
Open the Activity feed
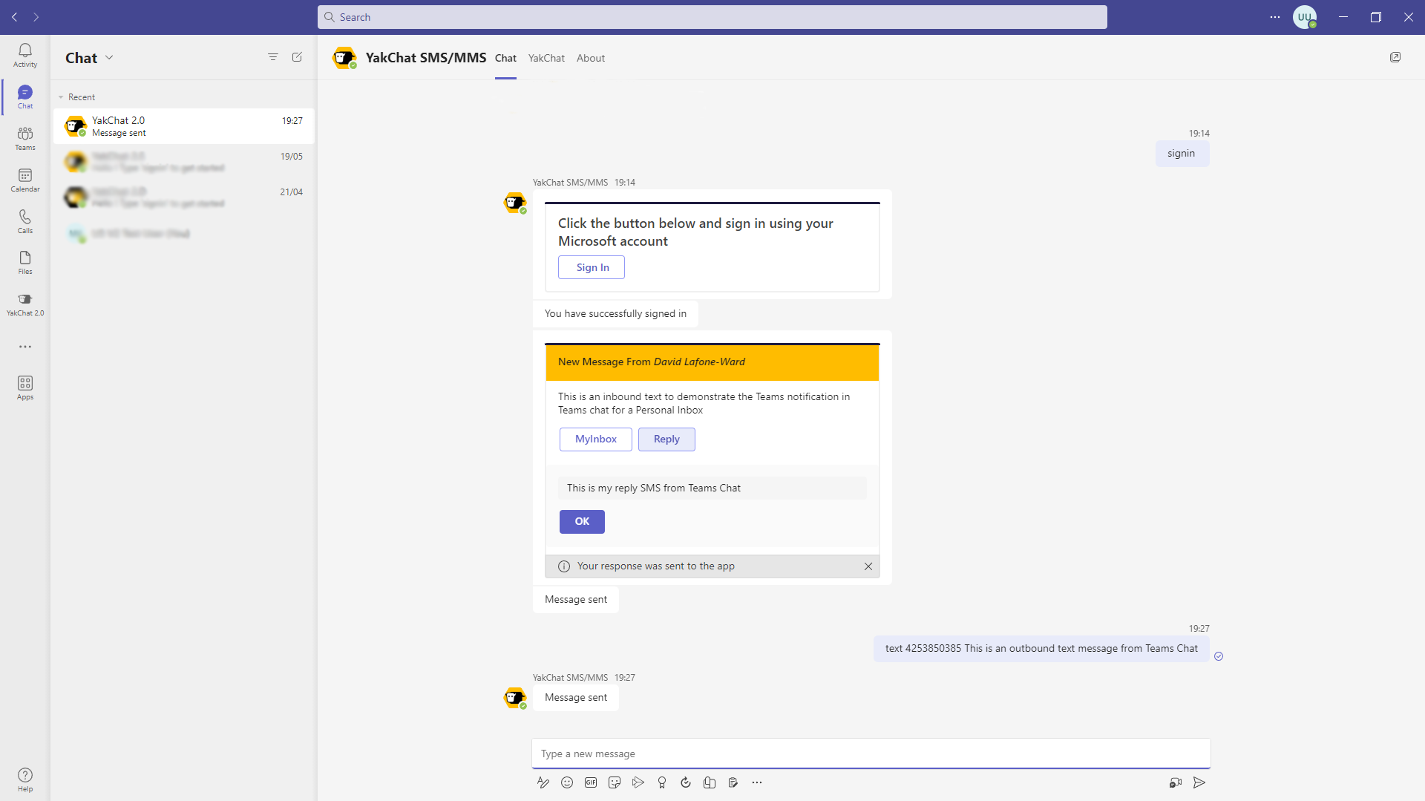[25, 55]
